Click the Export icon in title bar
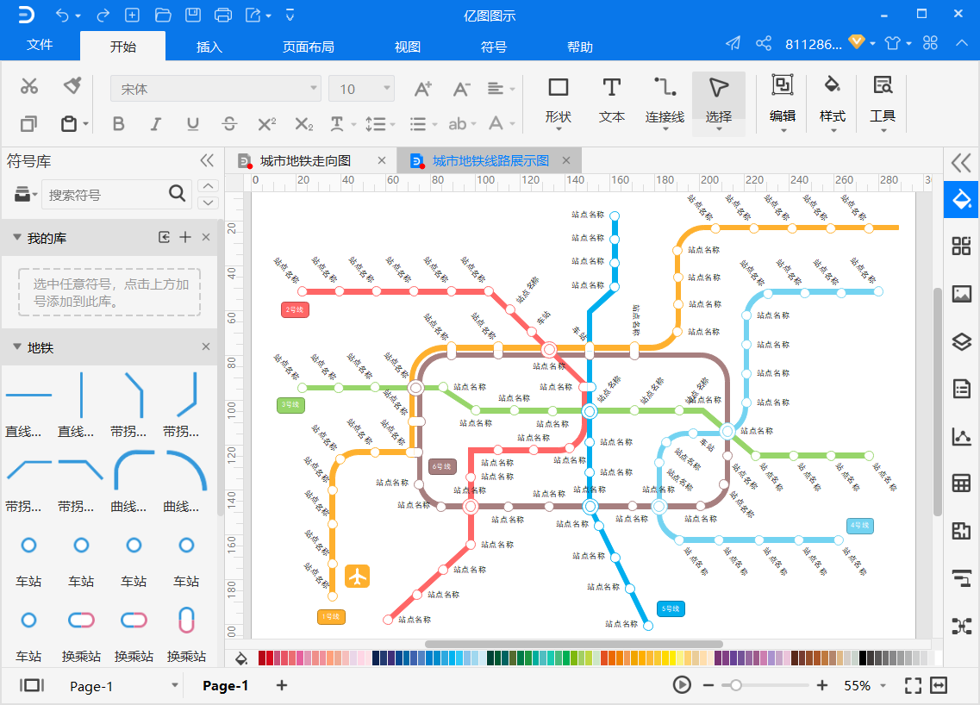 pyautogui.click(x=253, y=15)
